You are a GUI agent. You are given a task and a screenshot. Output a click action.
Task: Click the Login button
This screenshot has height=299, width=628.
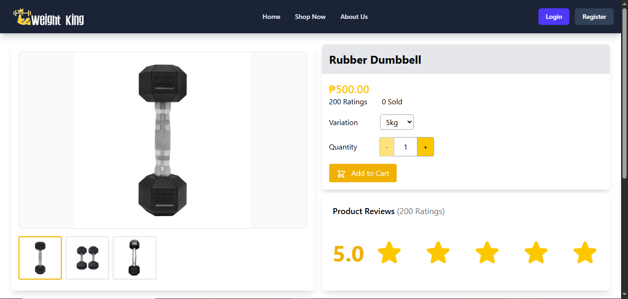[554, 17]
